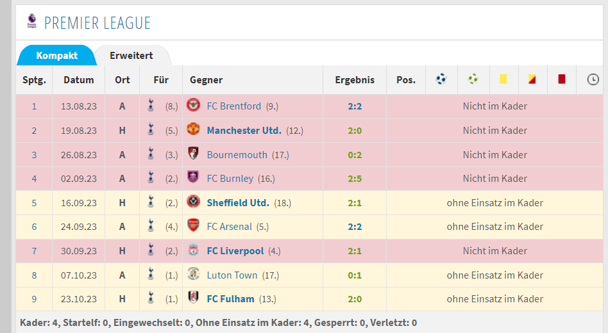Open the FC Arsenal team link
The image size is (608, 333).
click(x=229, y=227)
